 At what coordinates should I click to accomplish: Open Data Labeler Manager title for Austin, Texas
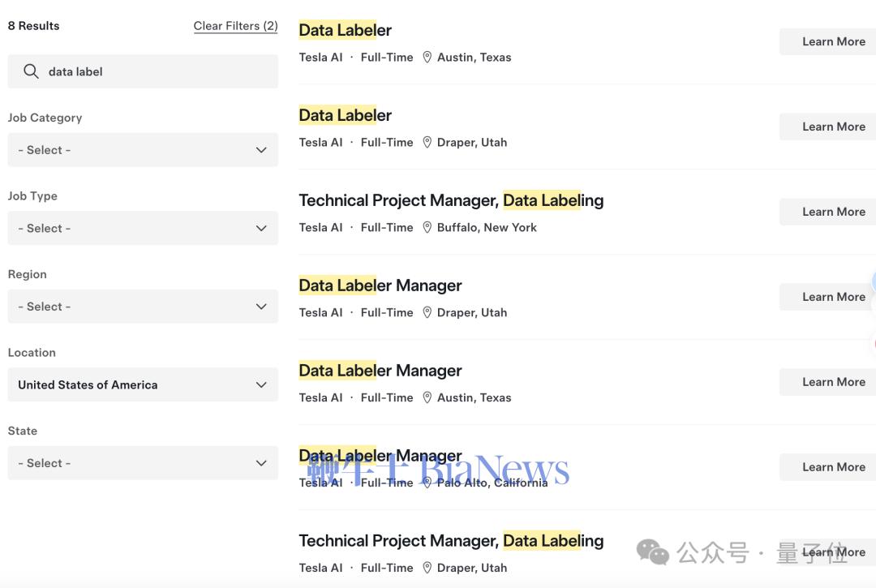click(380, 371)
